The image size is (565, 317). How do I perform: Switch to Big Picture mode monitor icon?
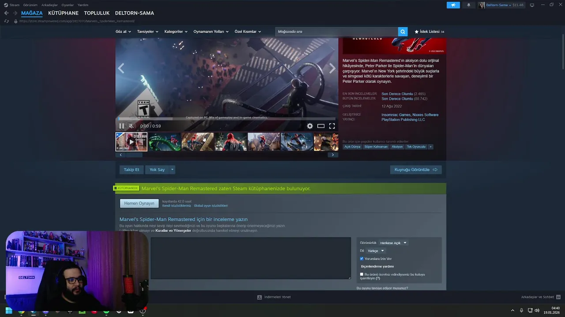coord(532,5)
